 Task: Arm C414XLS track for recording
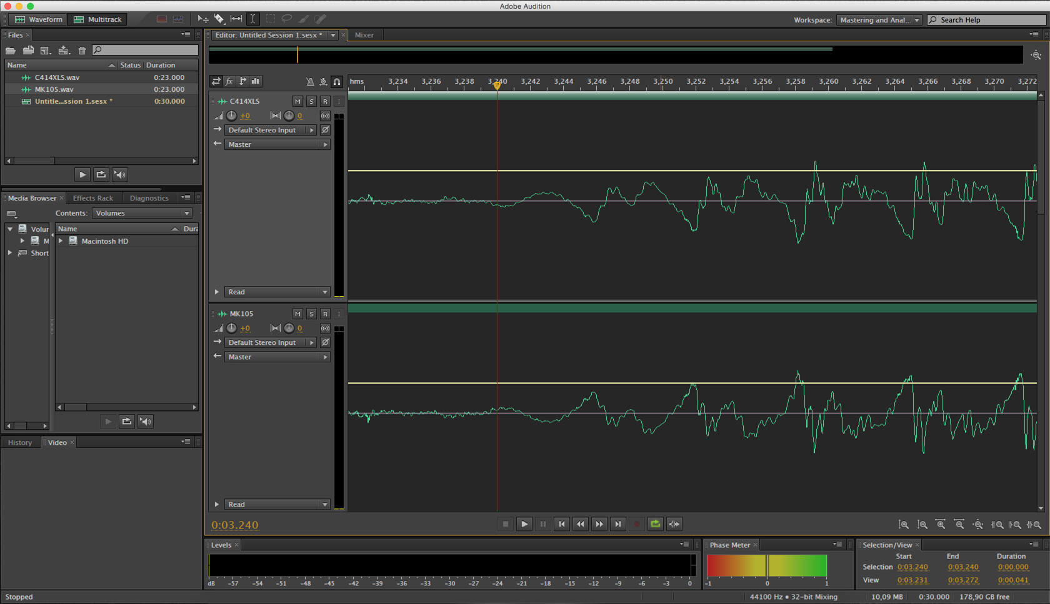coord(325,101)
